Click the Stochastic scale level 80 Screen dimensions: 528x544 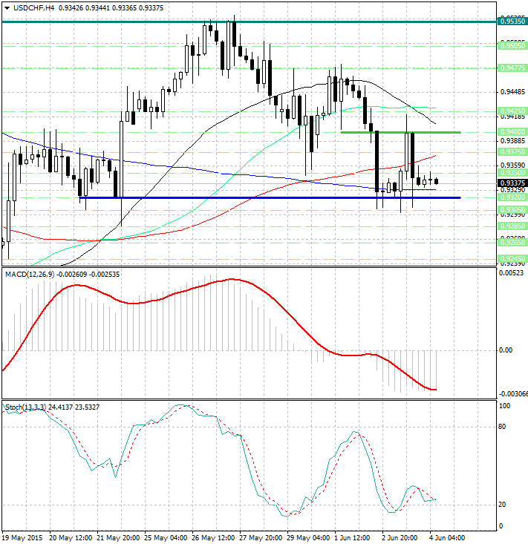point(502,427)
